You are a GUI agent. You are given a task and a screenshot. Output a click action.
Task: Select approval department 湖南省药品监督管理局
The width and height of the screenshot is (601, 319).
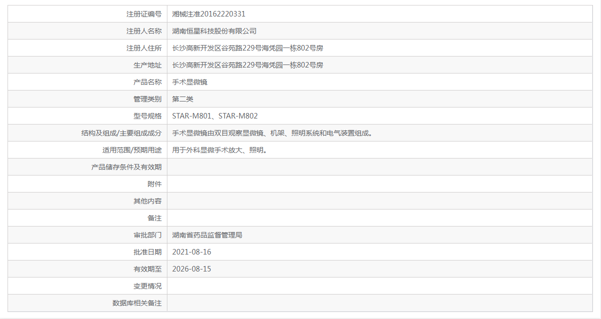tap(207, 235)
